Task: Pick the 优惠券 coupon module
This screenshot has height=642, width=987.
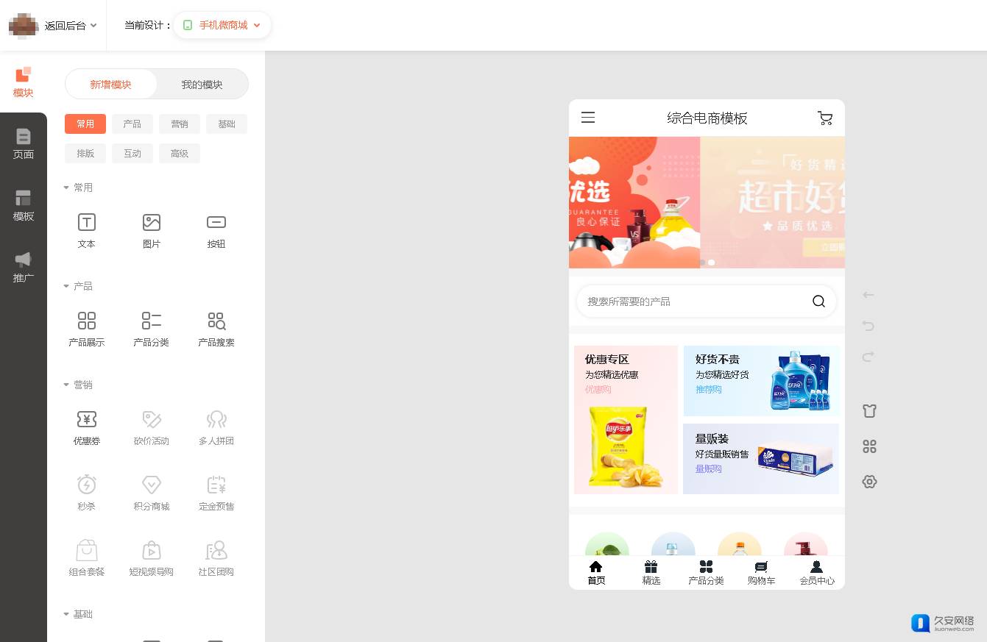Action: pyautogui.click(x=87, y=420)
